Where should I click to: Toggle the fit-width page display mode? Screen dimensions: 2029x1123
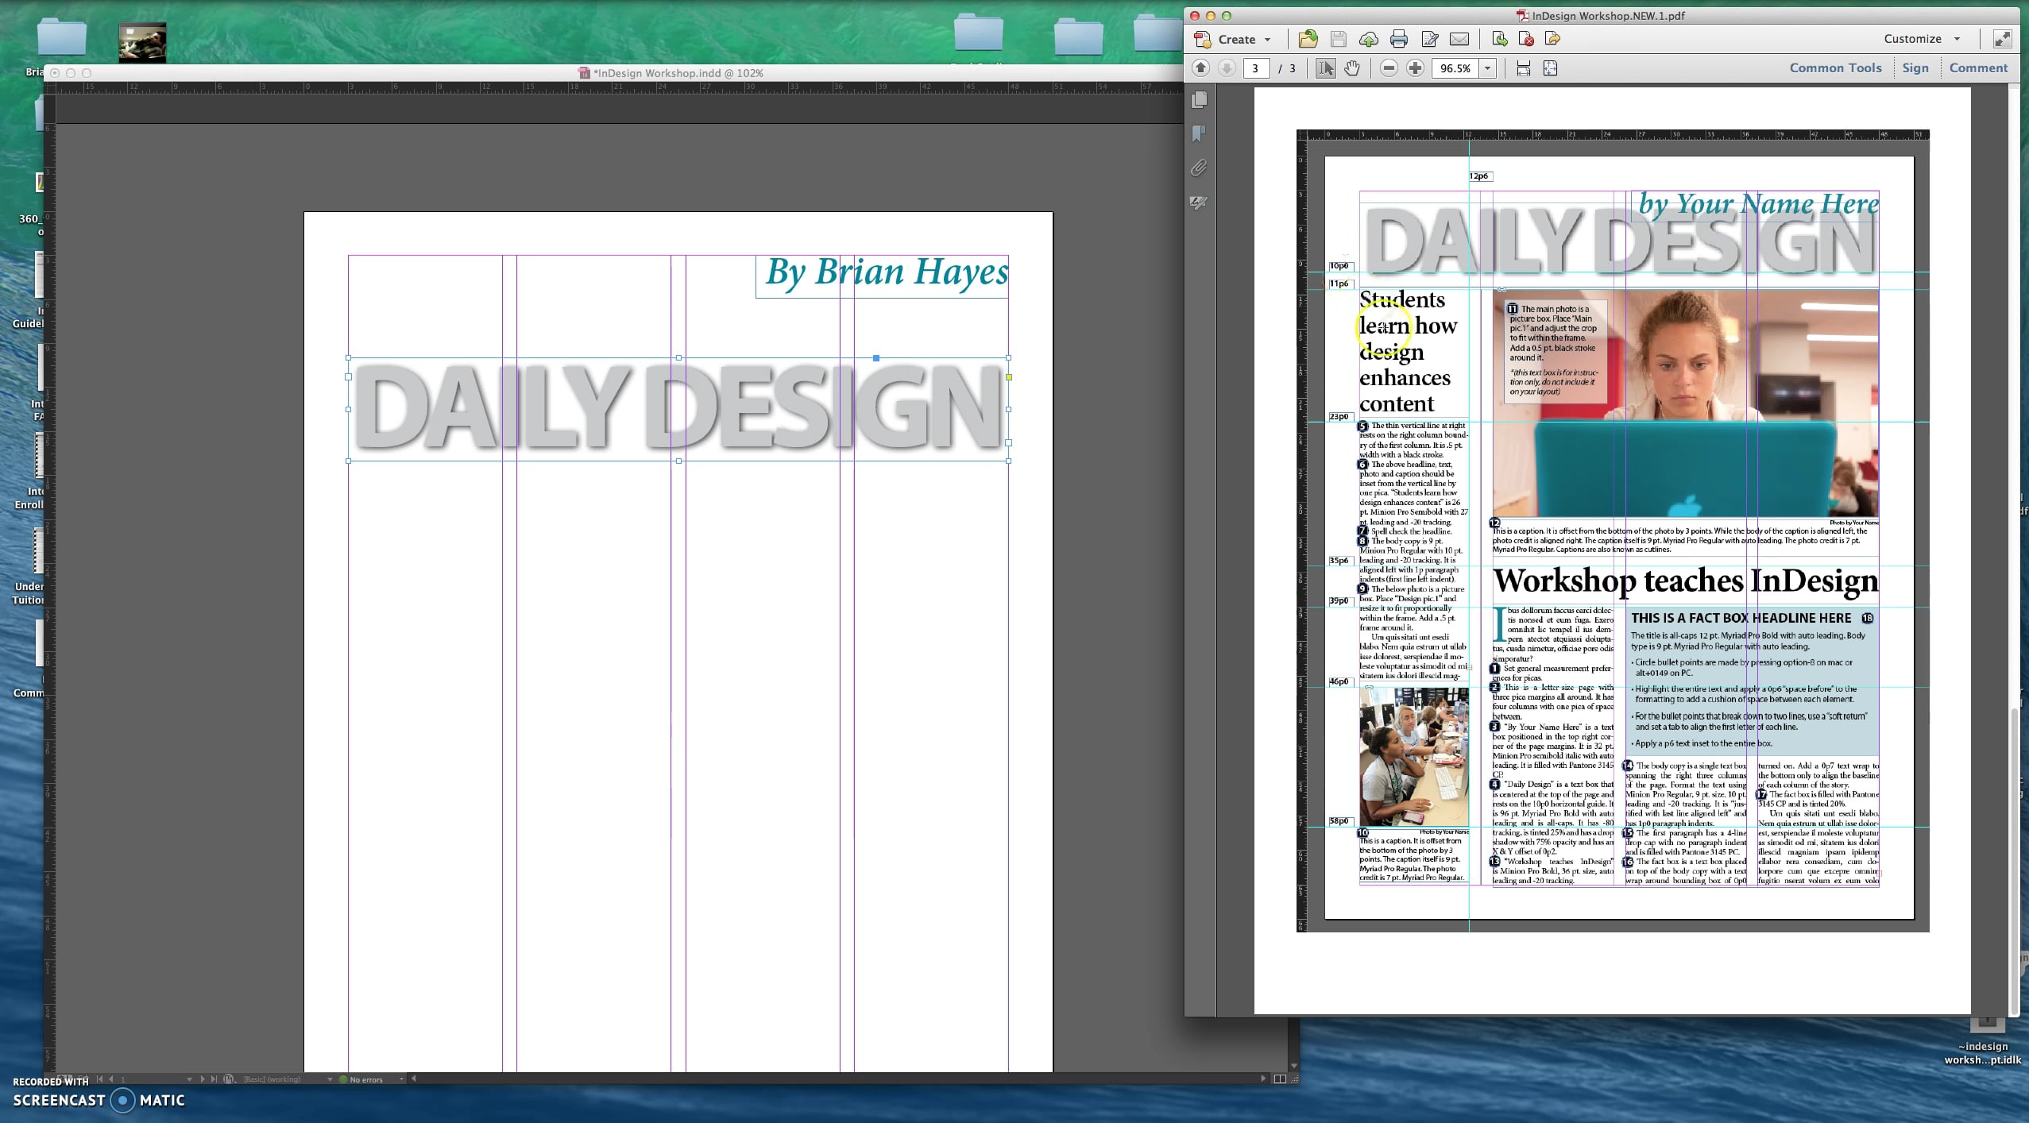[x=1523, y=69]
